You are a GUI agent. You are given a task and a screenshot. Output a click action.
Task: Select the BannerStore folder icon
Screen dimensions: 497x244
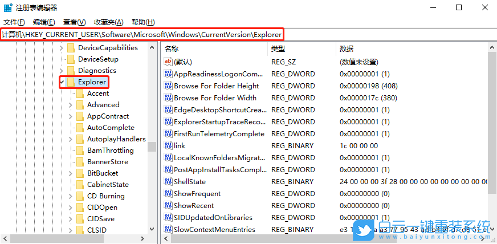[80, 162]
